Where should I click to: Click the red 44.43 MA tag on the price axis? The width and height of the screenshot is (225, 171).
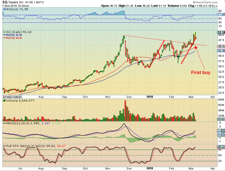pyautogui.click(x=221, y=46)
